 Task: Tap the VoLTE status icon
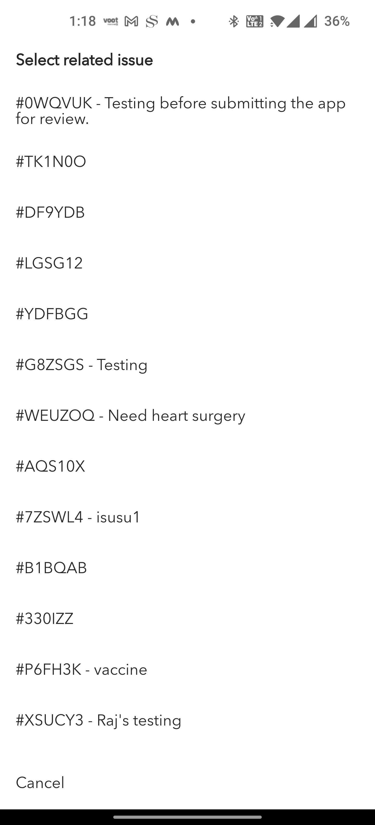pyautogui.click(x=255, y=21)
